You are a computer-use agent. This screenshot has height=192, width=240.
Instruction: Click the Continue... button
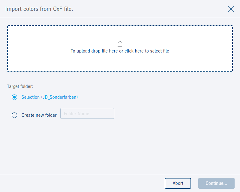click(216, 183)
